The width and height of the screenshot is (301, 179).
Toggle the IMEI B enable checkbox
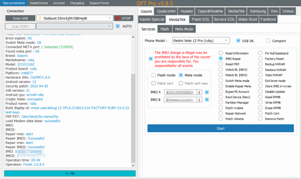pyautogui.click(x=207, y=99)
